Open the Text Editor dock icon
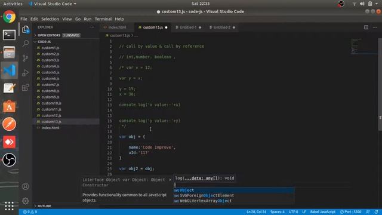This screenshot has height=215, width=382. pyautogui.click(x=10, y=88)
